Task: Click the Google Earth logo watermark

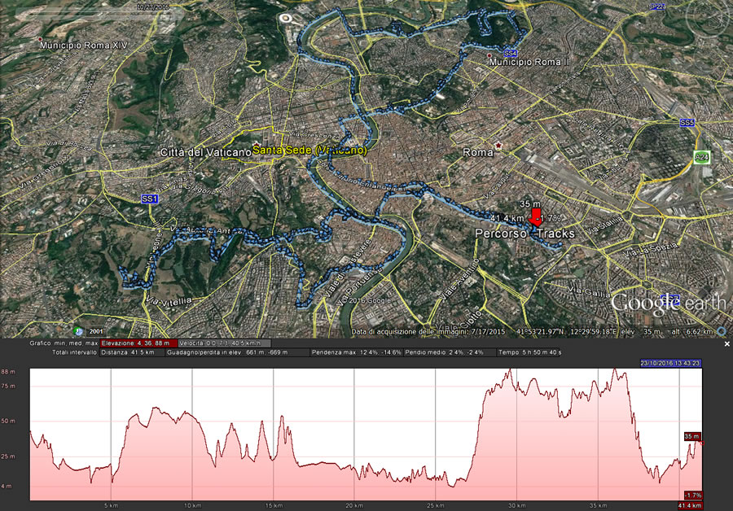Action: point(668,303)
